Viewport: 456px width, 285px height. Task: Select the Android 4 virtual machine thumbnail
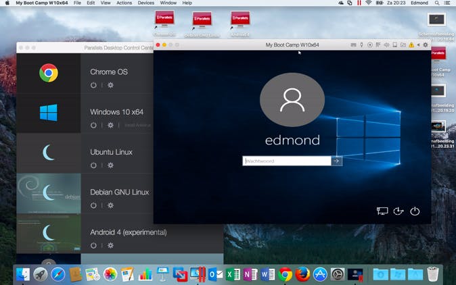click(x=49, y=234)
